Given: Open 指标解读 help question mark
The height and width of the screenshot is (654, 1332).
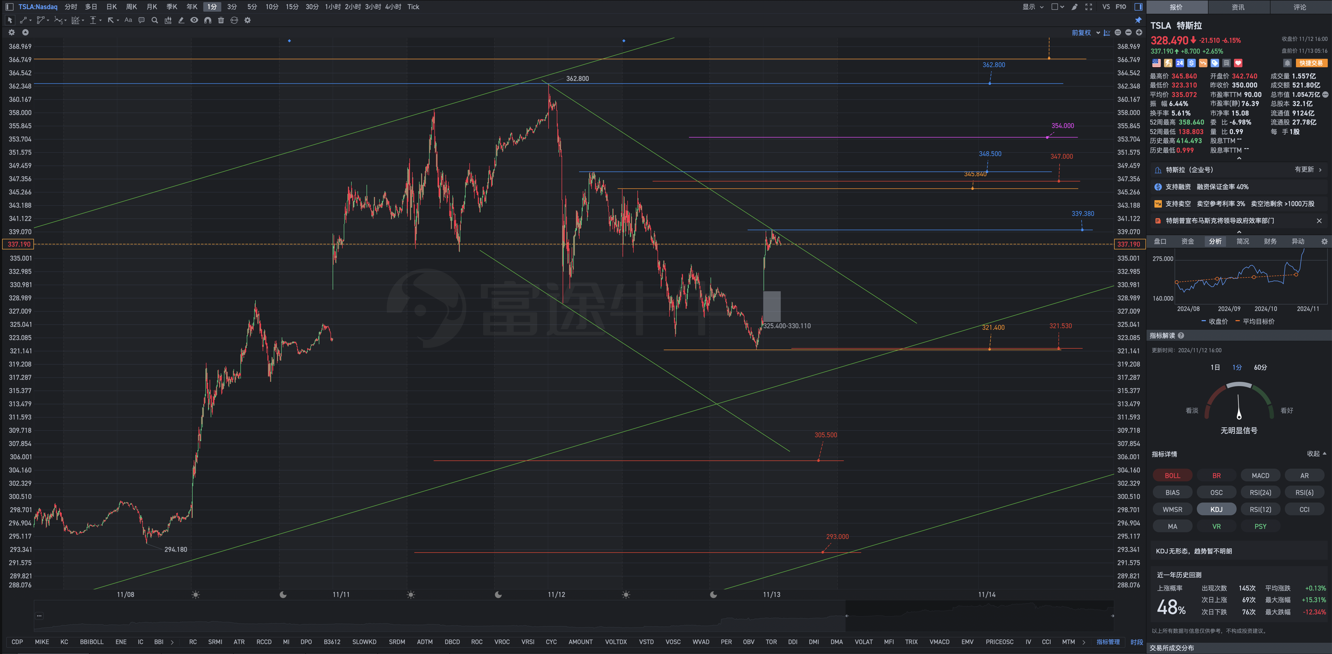Looking at the screenshot, I should (x=1181, y=336).
